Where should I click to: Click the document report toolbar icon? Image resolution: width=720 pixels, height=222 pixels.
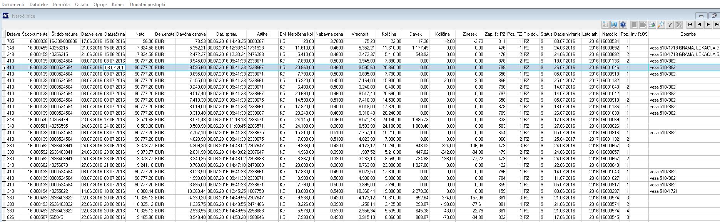point(605,25)
